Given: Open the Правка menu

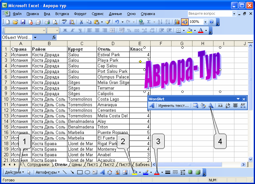Looking at the screenshot, I should coord(33,14).
